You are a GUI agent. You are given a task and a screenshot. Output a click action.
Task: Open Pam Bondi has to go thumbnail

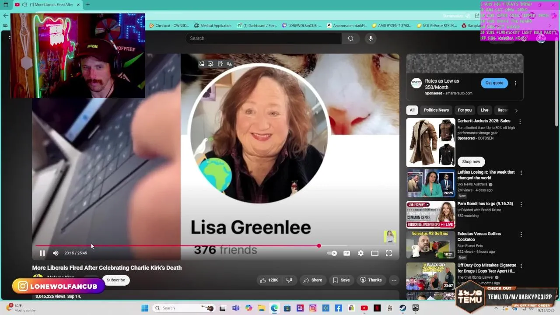[x=430, y=215]
